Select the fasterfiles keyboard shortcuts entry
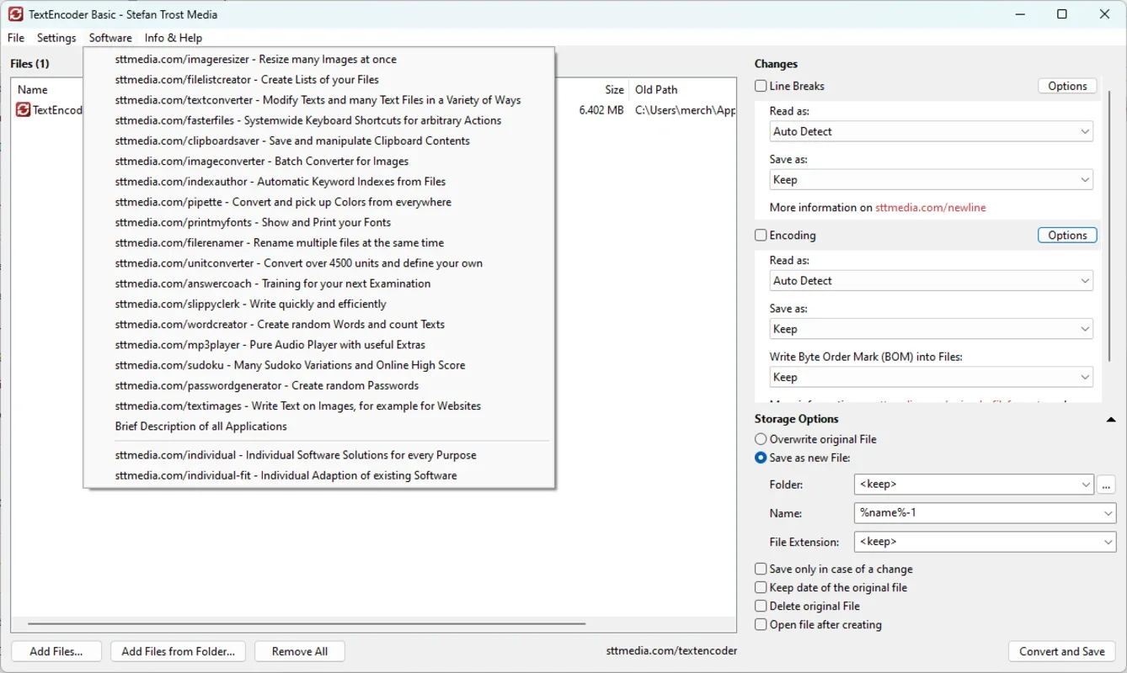1127x673 pixels. click(318, 120)
